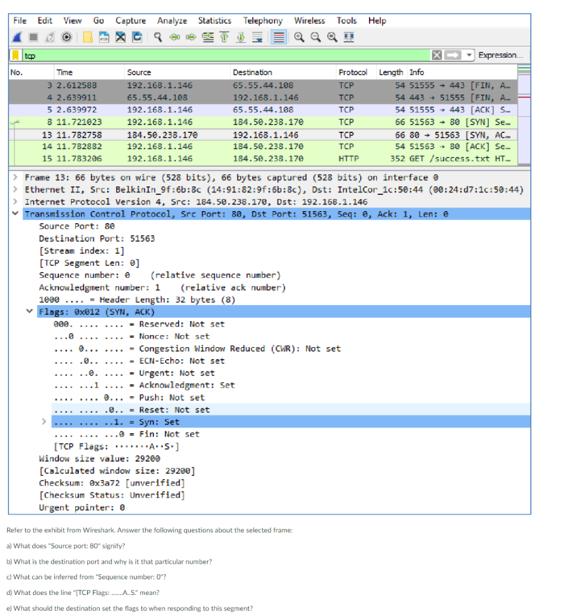Screen dimensions: 564x616
Task: Open the filter bookmarks icon in the filter bar
Action: tap(17, 55)
